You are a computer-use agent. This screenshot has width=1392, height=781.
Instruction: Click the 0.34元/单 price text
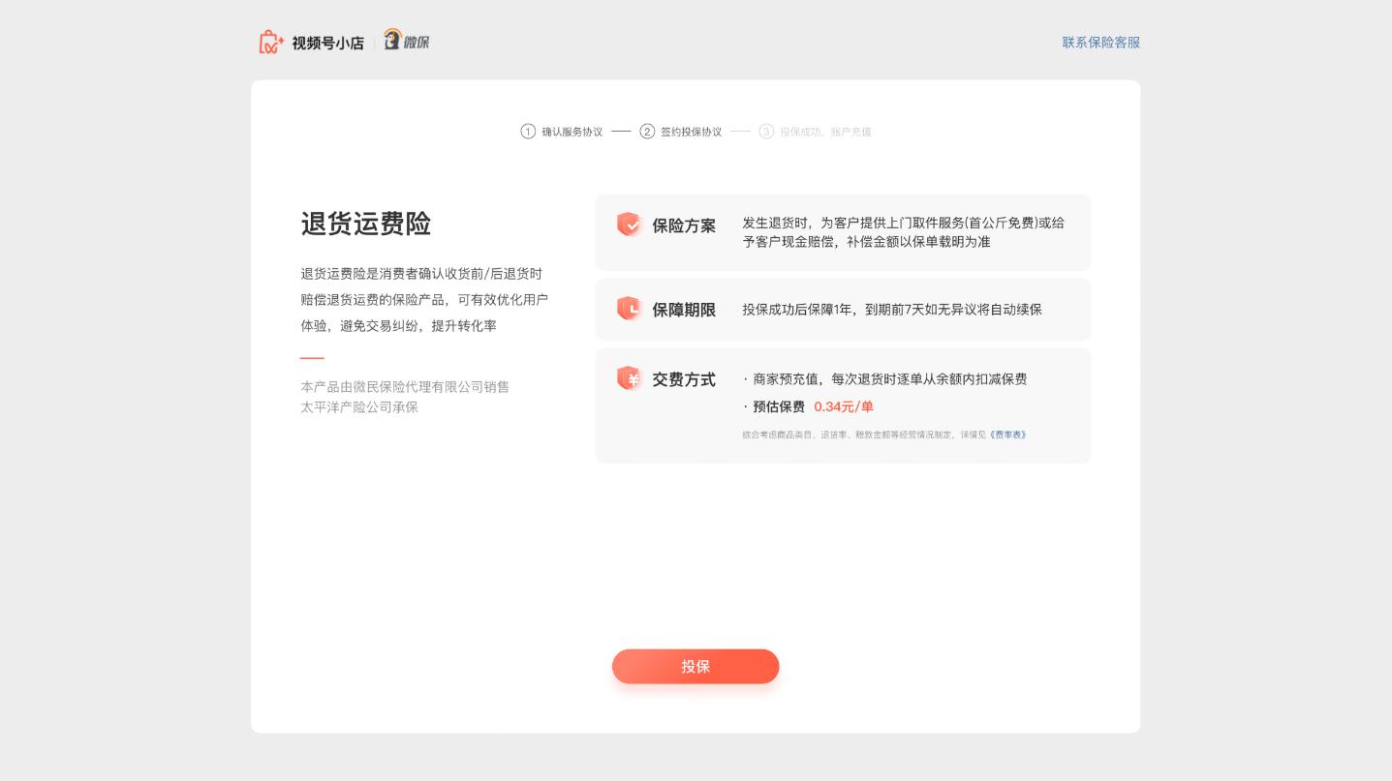(843, 406)
